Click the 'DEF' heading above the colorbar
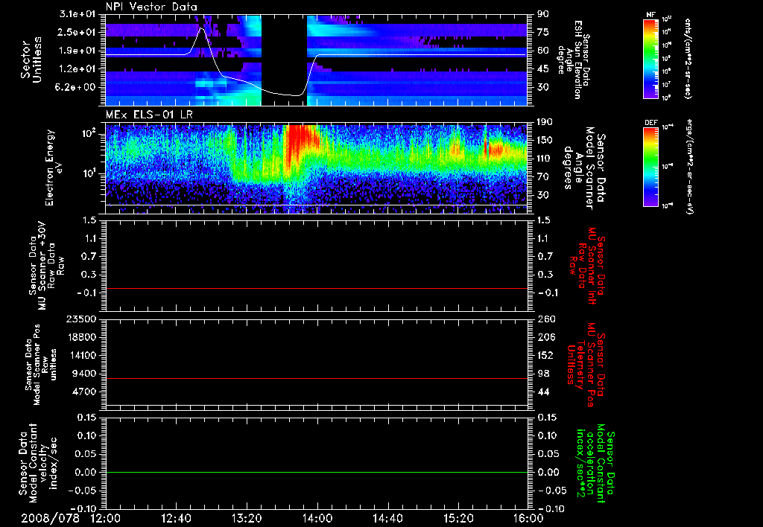Viewport: 763px width, 527px height. [x=650, y=123]
